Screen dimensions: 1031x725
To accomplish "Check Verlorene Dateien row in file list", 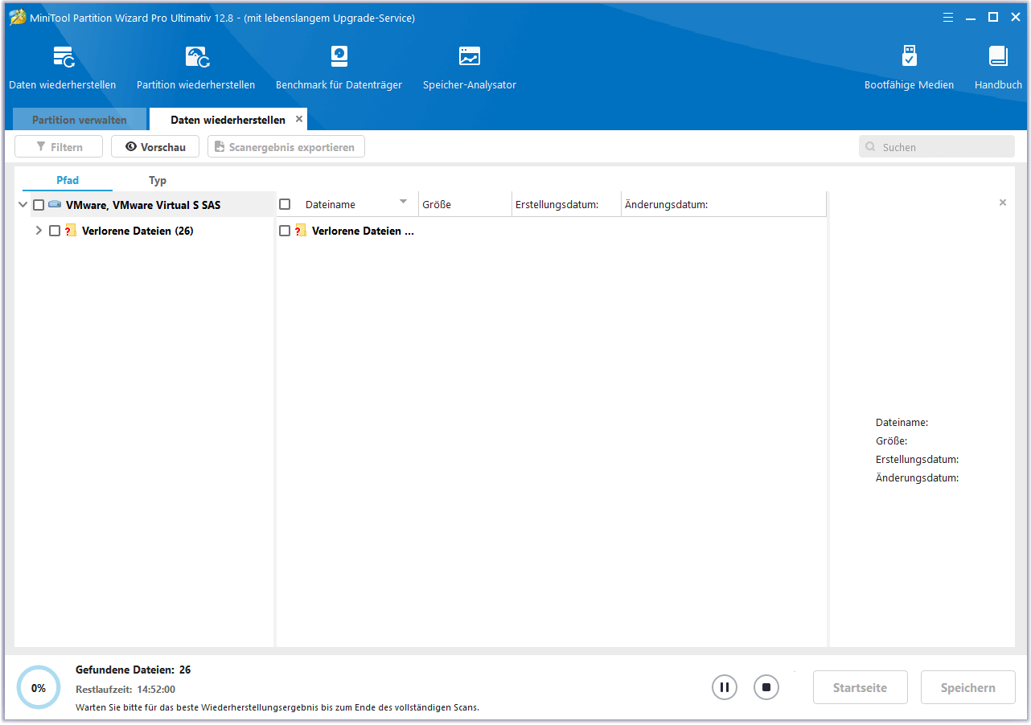I will [x=285, y=231].
